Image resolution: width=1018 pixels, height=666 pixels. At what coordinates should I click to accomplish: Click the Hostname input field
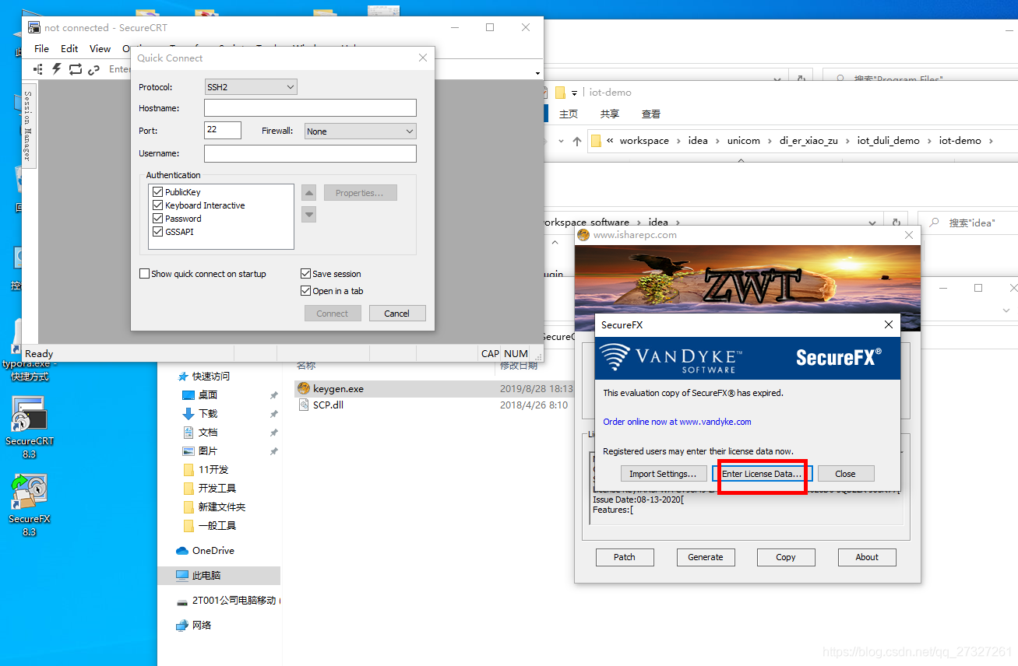point(310,108)
